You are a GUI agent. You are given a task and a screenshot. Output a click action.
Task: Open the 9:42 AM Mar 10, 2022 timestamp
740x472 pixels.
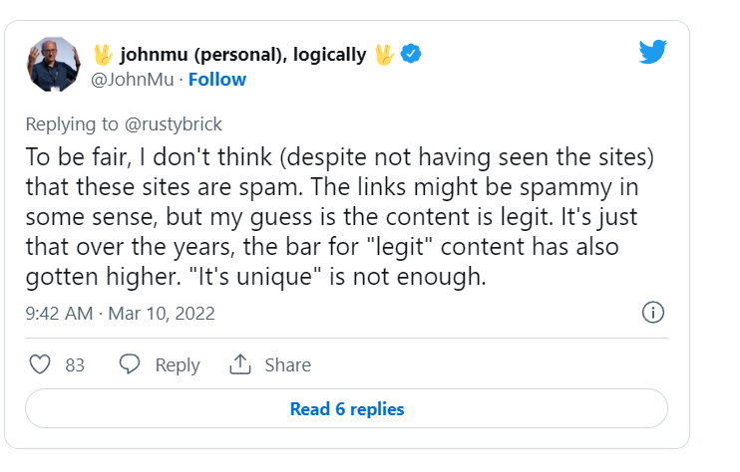pyautogui.click(x=120, y=313)
